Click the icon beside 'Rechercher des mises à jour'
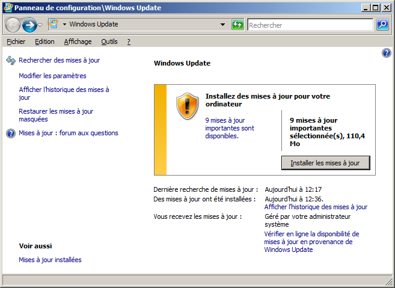The height and width of the screenshot is (288, 395). pos(10,60)
